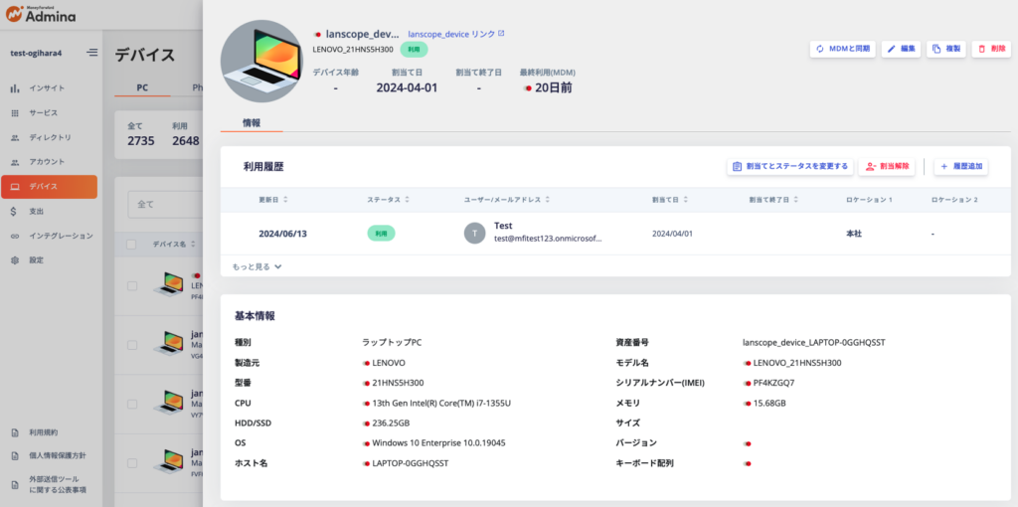Click the external link icon beside lanscope_device リンク
The height and width of the screenshot is (507, 1018).
(x=501, y=33)
